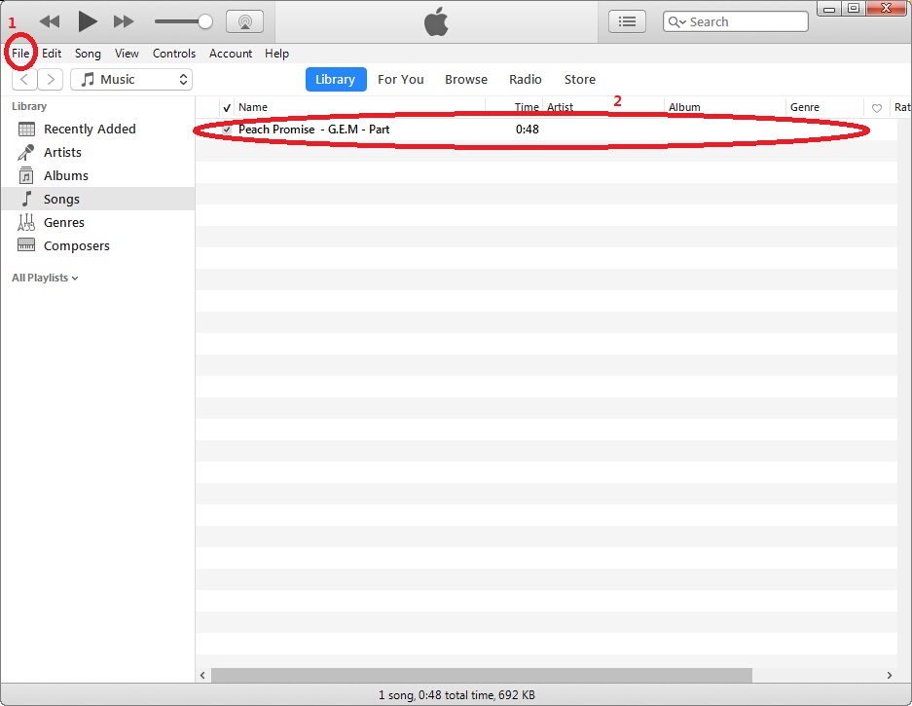Viewport: 912px width, 706px height.
Task: Switch to the Store tab
Action: click(580, 79)
